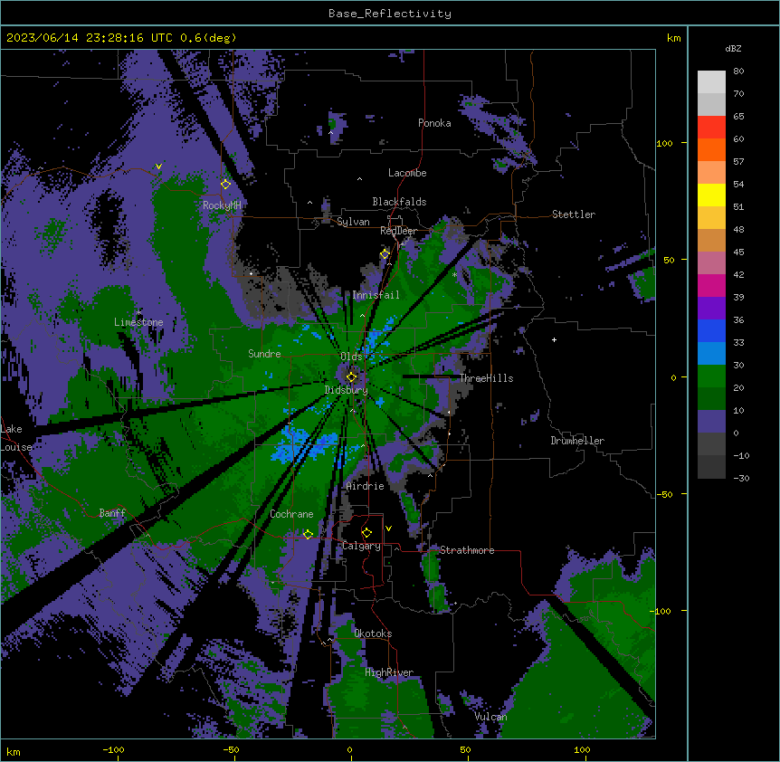The height and width of the screenshot is (762, 780).
Task: Click the Didsbury city label
Action: pos(347,390)
